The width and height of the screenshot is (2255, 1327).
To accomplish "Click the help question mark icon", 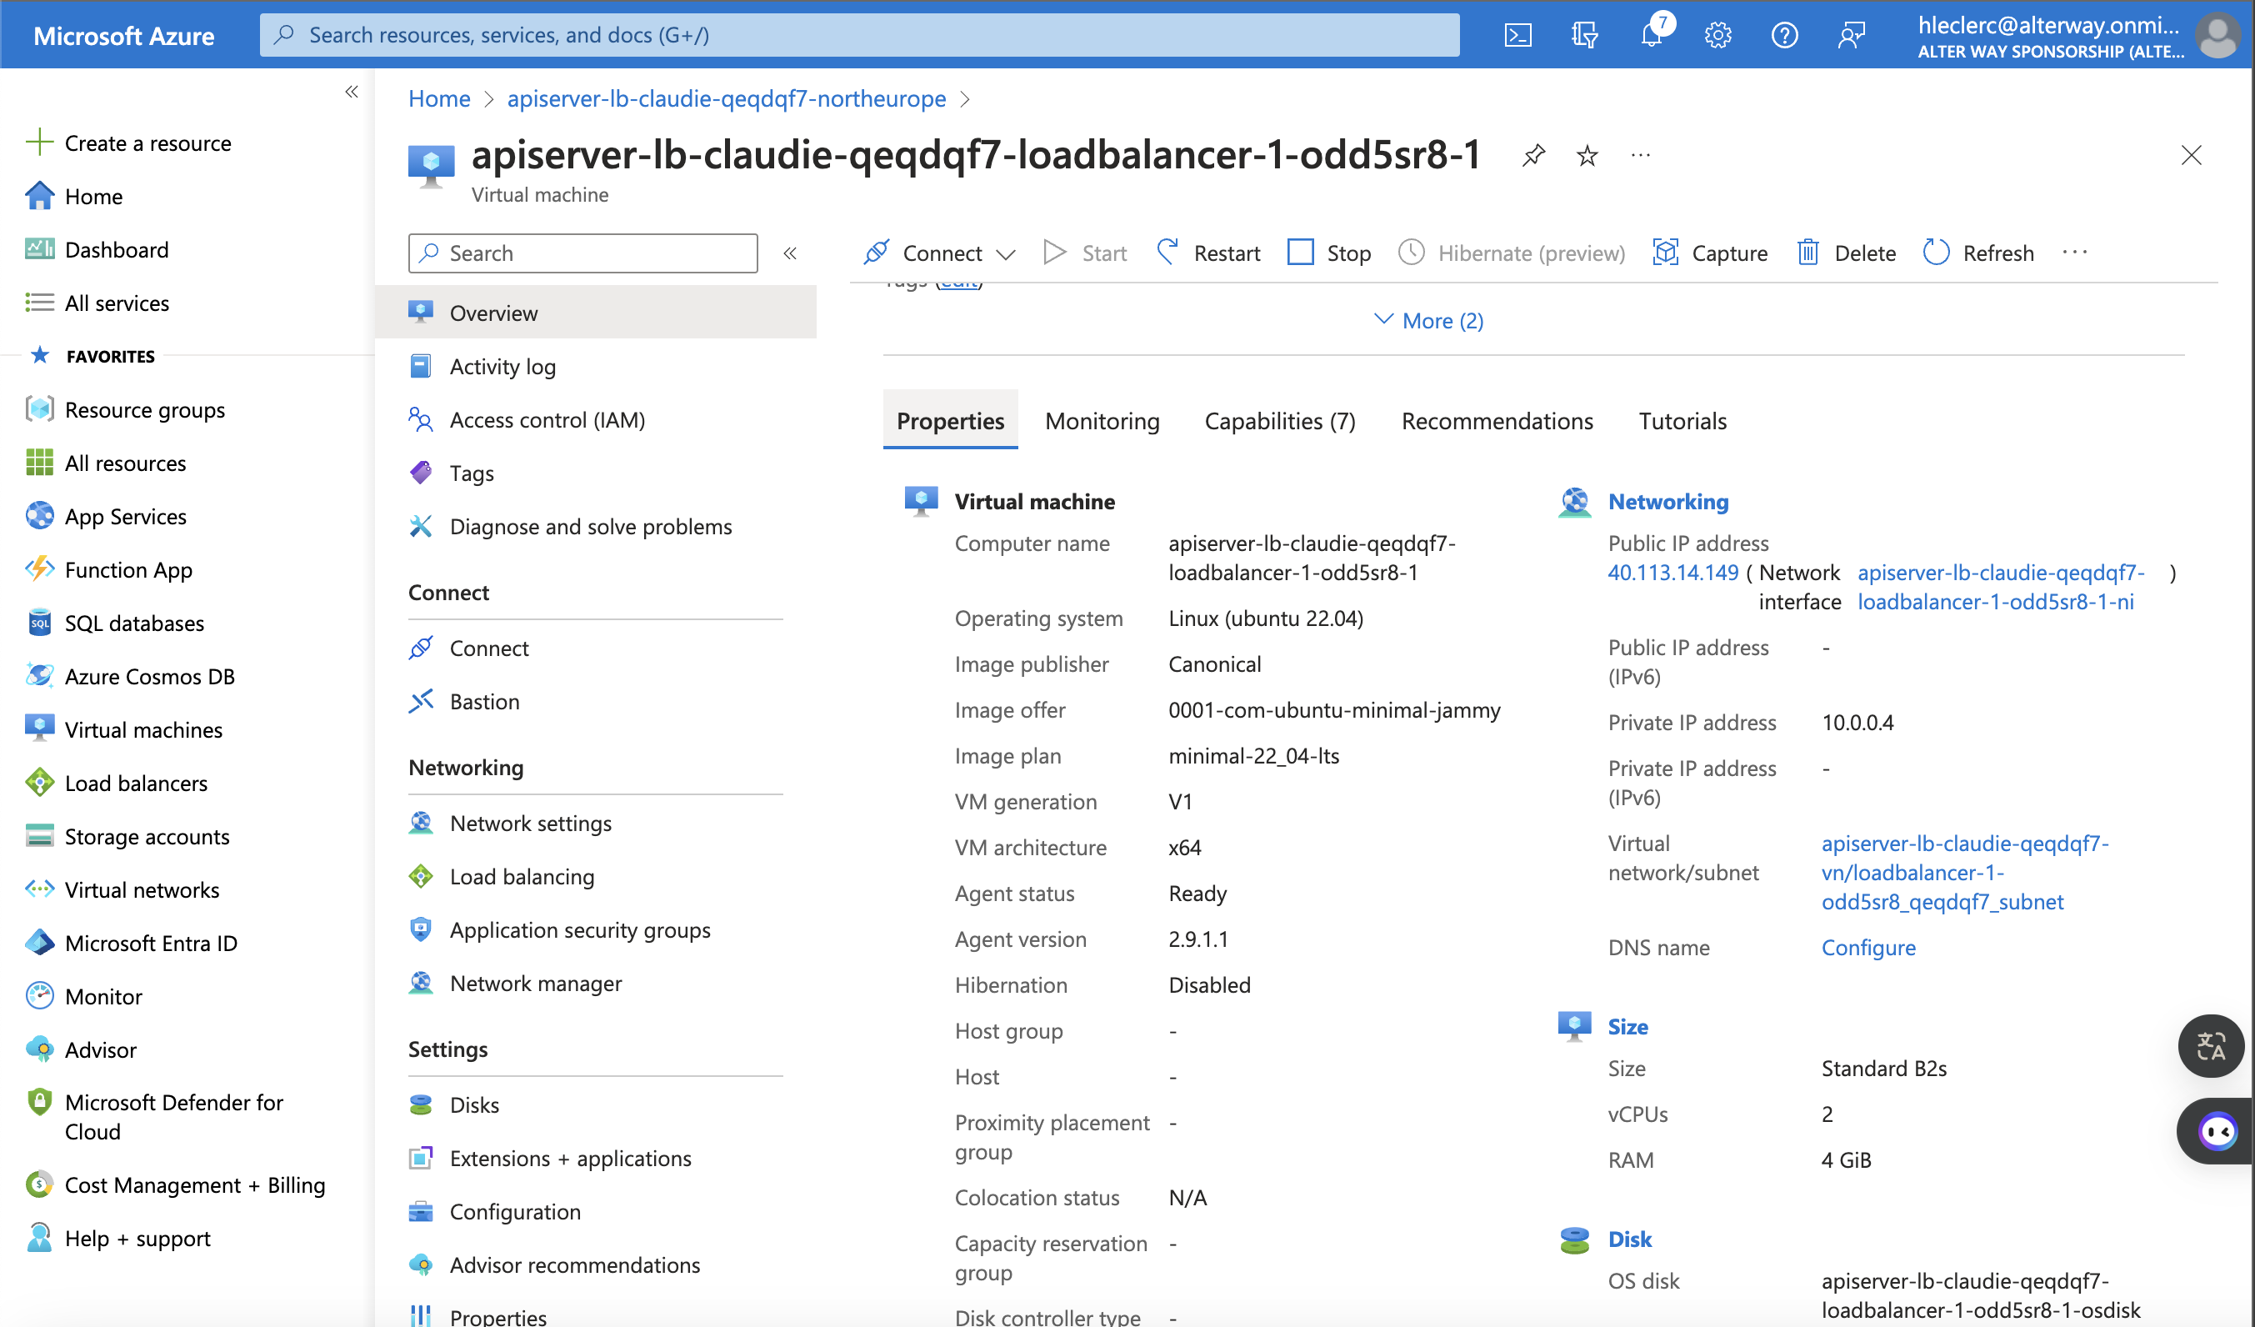I will pos(1783,35).
